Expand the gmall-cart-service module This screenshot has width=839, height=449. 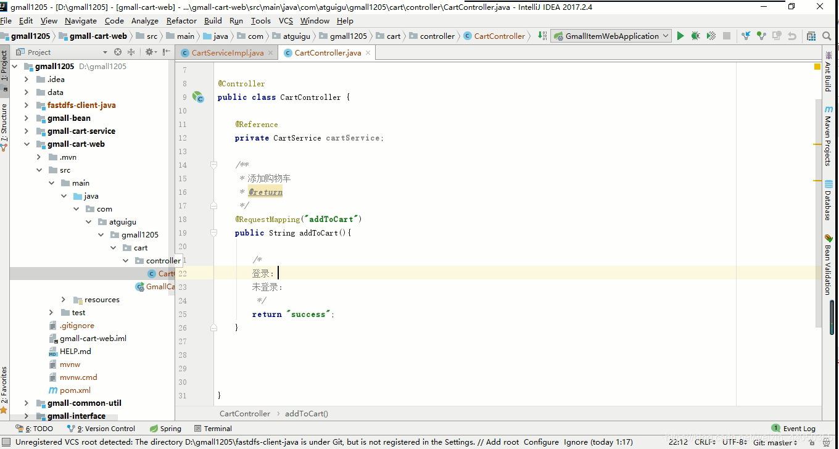[x=26, y=131]
